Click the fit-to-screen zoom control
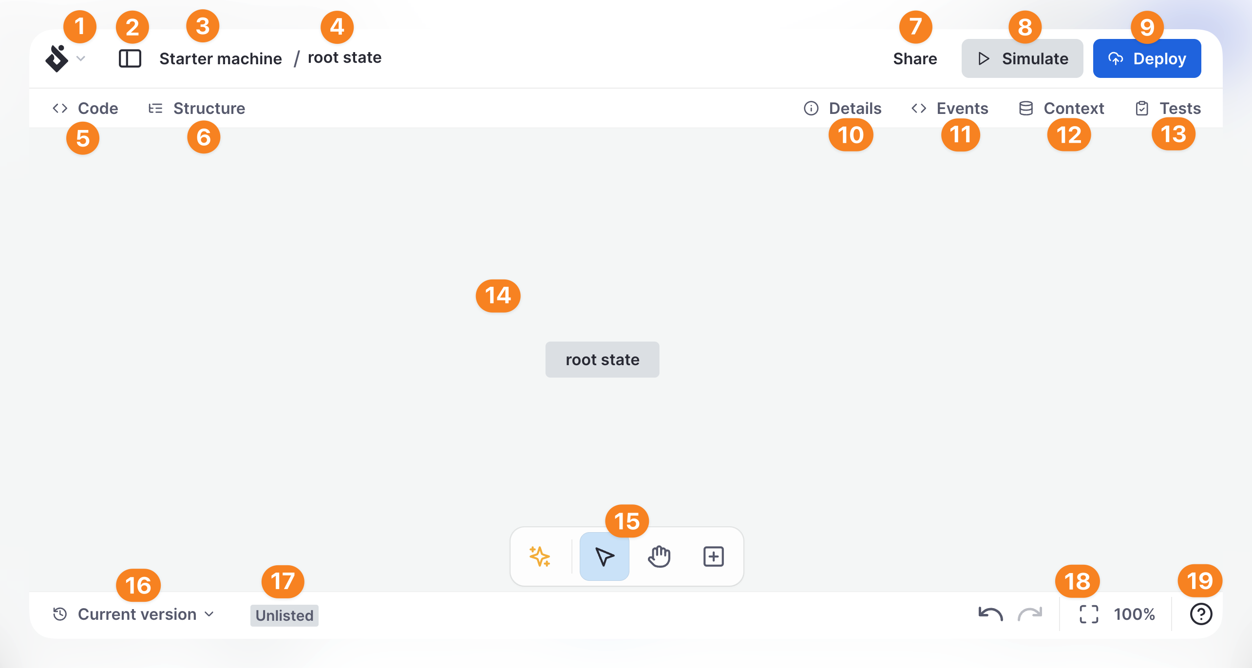The width and height of the screenshot is (1252, 668). tap(1088, 614)
